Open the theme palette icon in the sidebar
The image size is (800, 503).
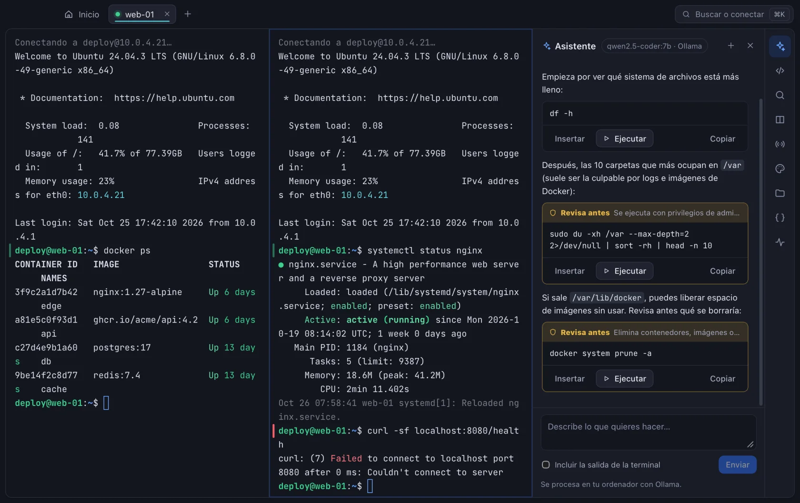coord(780,168)
